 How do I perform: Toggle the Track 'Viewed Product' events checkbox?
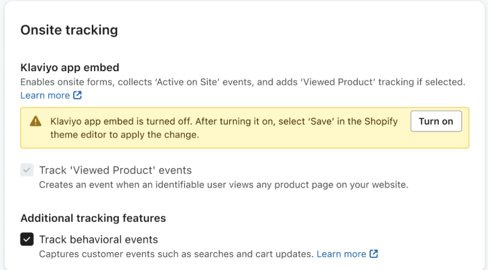tap(27, 170)
